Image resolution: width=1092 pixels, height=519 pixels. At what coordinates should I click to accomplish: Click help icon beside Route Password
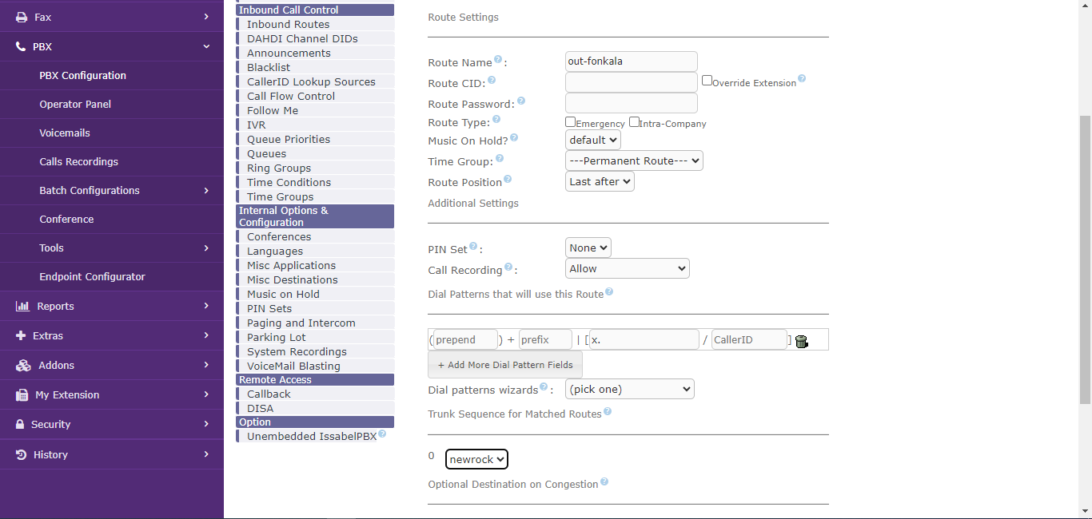point(521,101)
